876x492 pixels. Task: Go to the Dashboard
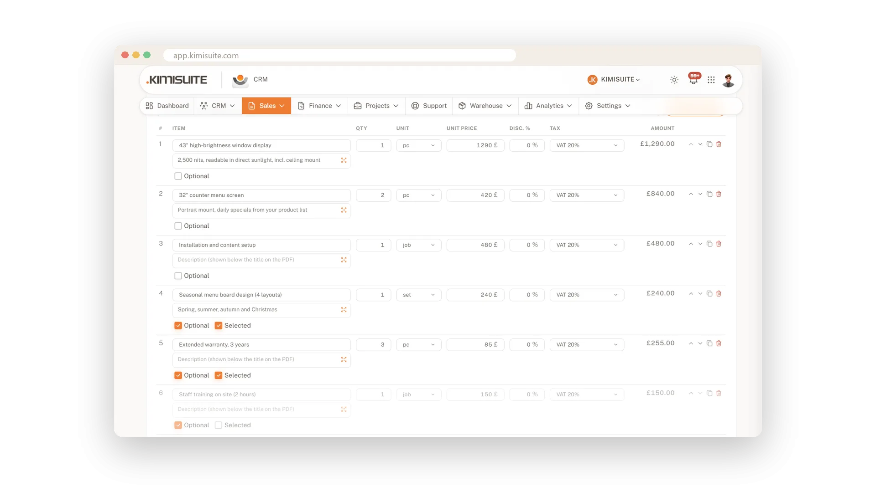[167, 106]
